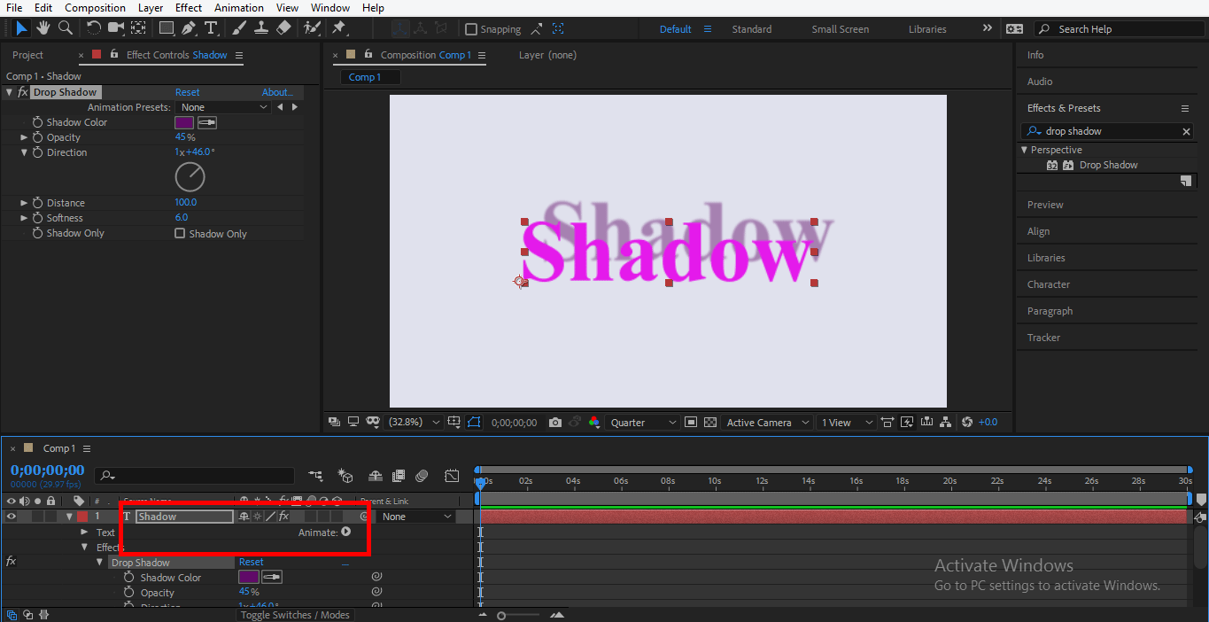Choose the Rectangle shape tool
The height and width of the screenshot is (622, 1209).
pyautogui.click(x=167, y=28)
